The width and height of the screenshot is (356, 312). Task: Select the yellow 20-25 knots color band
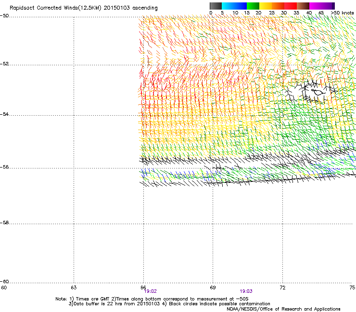[266, 6]
